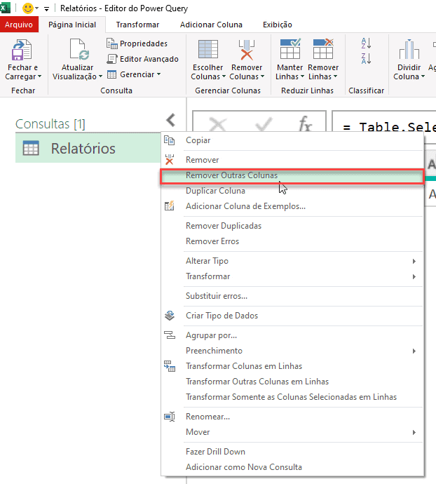Confirm the formula with the checkmark icon

pos(264,124)
